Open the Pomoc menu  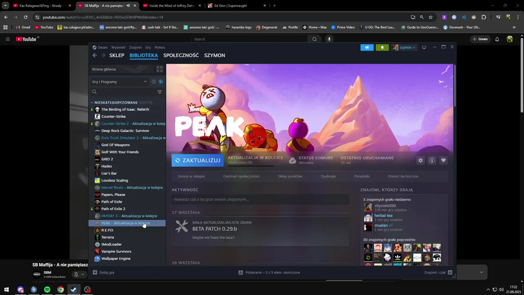click(x=160, y=48)
